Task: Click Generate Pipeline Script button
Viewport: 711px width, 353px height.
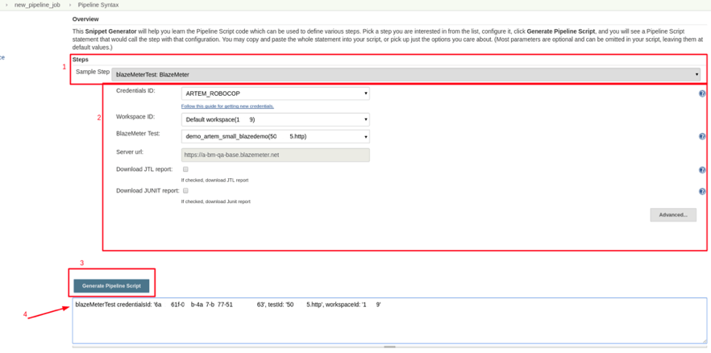Action: (111, 286)
